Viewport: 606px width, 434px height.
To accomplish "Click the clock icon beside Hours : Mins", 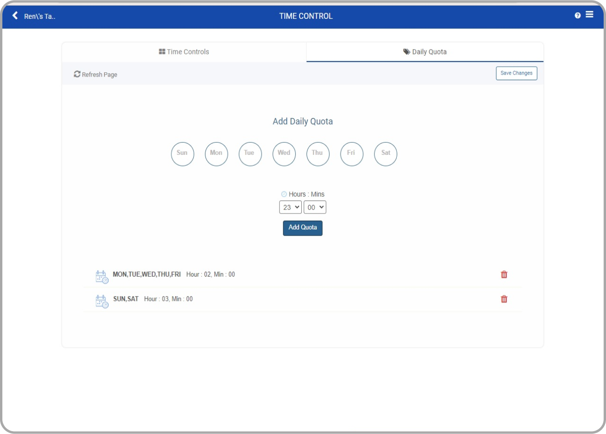I will click(x=284, y=194).
